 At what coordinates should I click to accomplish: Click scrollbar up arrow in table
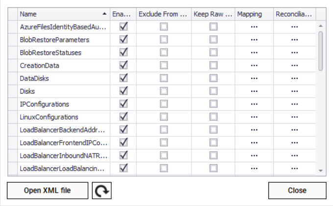tap(321, 26)
